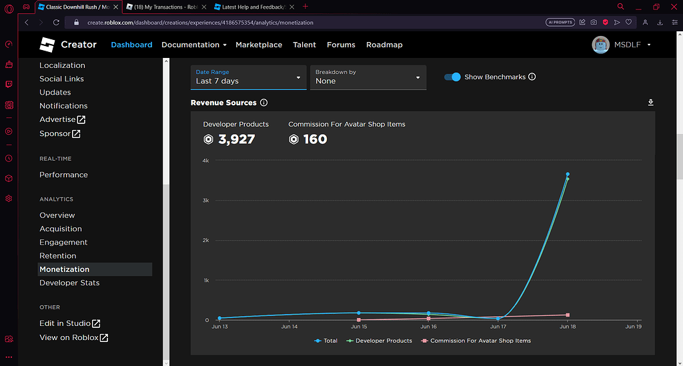This screenshot has height=366, width=683.
Task: Open the Instagram icon in Opera sidebar
Action: (9, 105)
